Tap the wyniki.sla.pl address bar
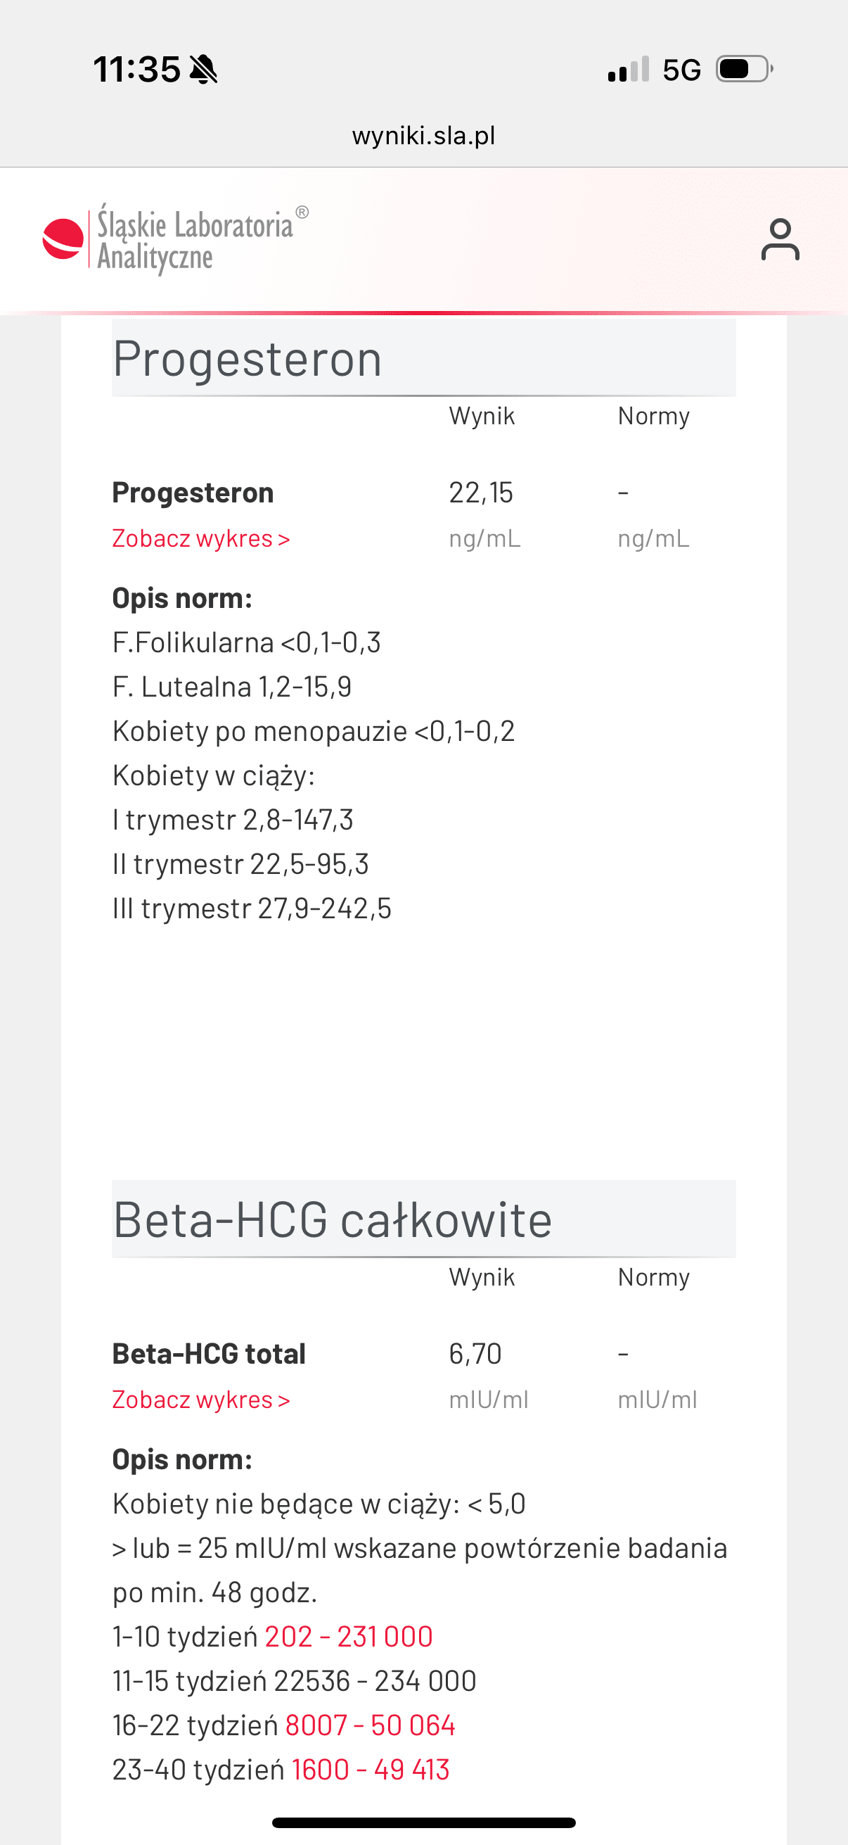Screen dimensions: 848x1845 pos(423,135)
